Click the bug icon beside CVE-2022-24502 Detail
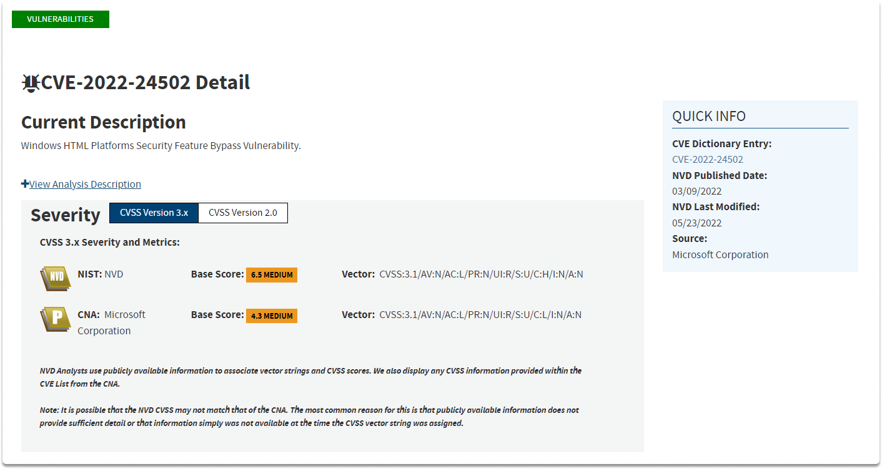 pos(31,83)
